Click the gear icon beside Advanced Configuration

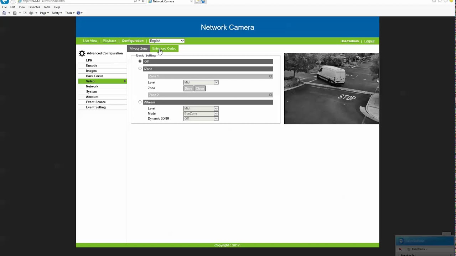tap(82, 53)
